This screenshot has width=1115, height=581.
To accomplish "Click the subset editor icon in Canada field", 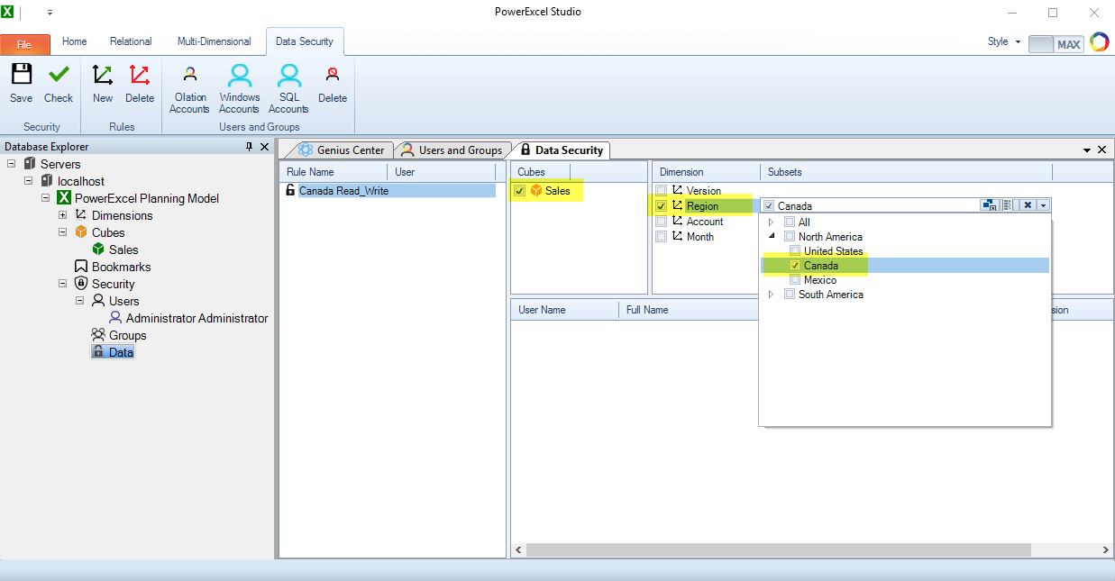I will point(991,205).
